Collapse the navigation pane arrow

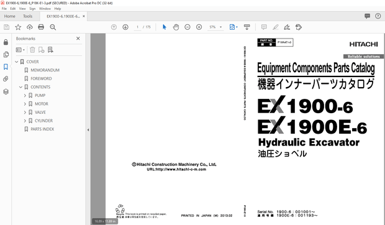tap(88, 130)
